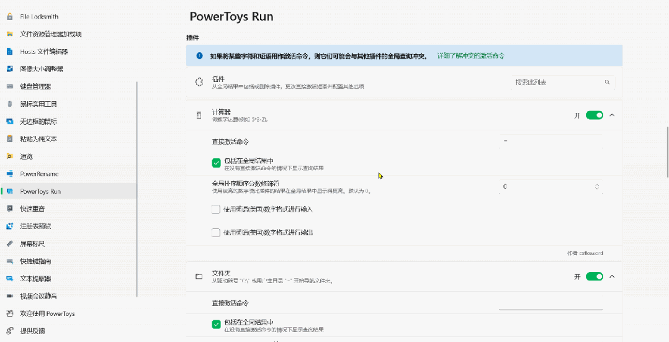Click the search magnifier in 搜索此列表 box
This screenshot has width=669, height=342.
[607, 83]
